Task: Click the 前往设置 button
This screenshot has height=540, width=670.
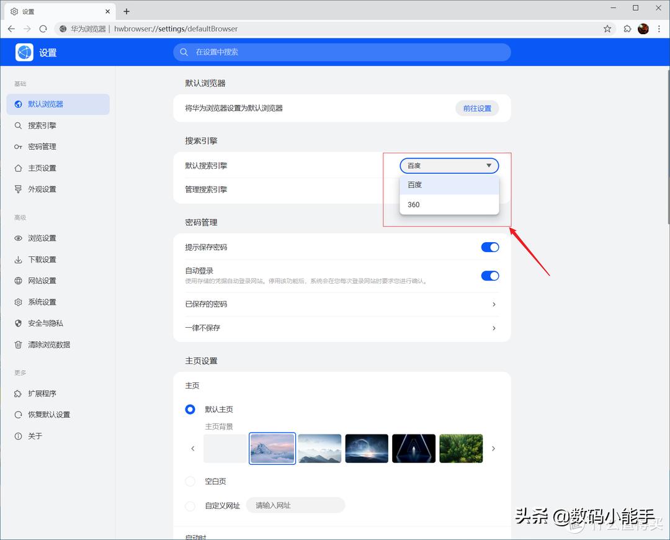Action: pos(477,108)
